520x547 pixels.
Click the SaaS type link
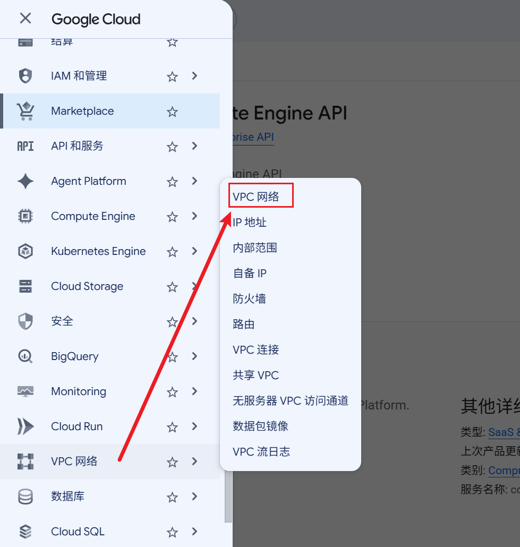pyautogui.click(x=504, y=432)
